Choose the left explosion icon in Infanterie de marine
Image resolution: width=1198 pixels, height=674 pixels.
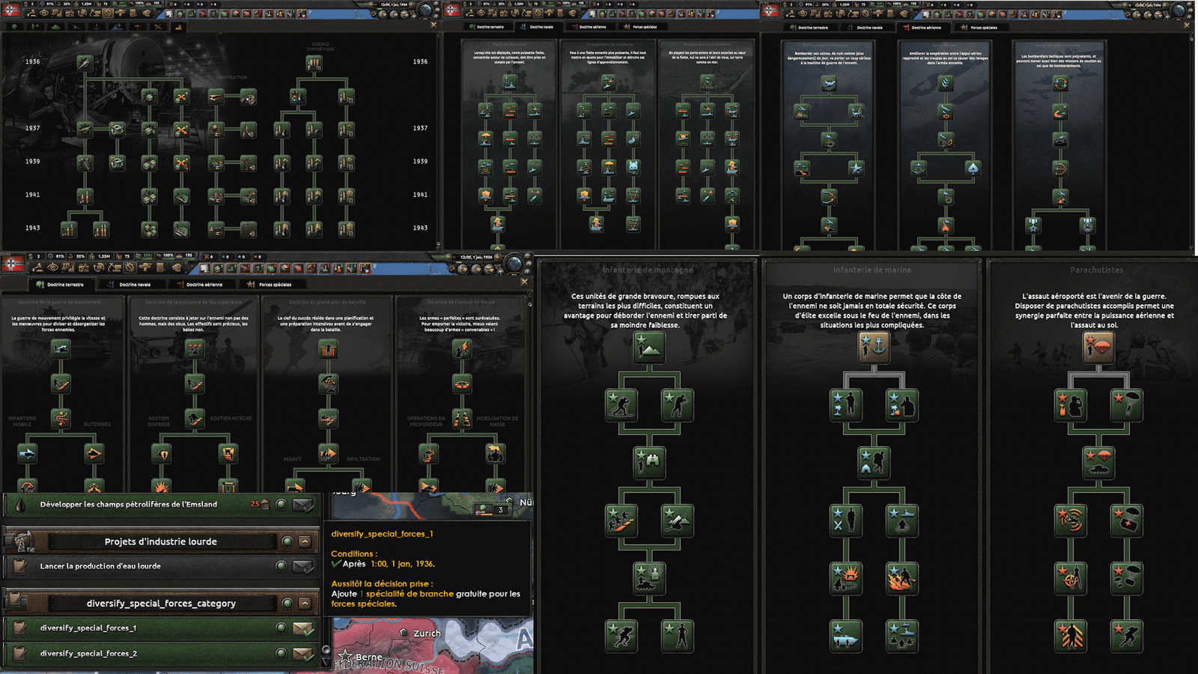pos(845,577)
